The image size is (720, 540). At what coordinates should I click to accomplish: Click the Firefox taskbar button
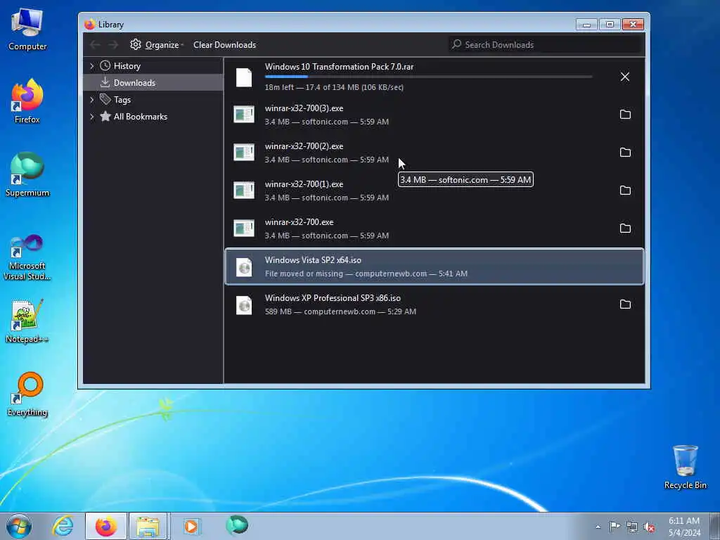[x=105, y=526]
